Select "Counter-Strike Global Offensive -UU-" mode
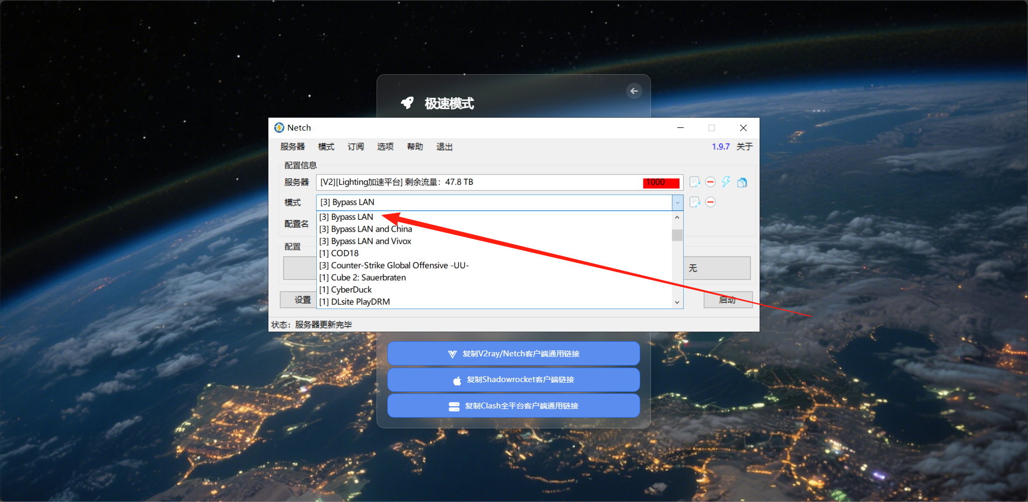 point(495,266)
